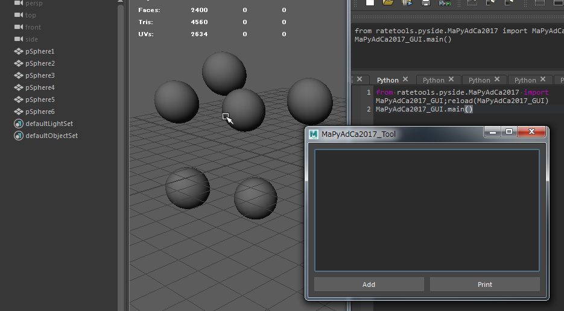Click the new tab white page icon
This screenshot has height=311, width=564.
pyautogui.click(x=370, y=2)
